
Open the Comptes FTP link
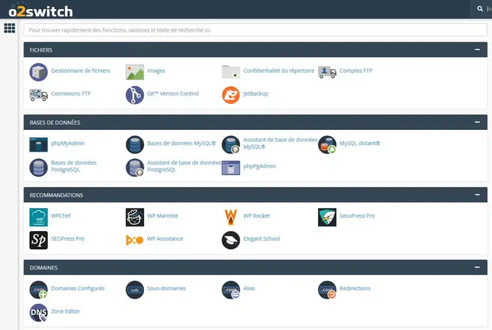tap(356, 71)
